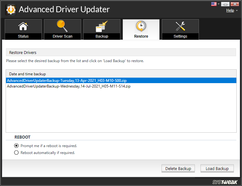This screenshot has width=242, height=186.
Task: Click the US flag language icon
Action: point(214,4)
